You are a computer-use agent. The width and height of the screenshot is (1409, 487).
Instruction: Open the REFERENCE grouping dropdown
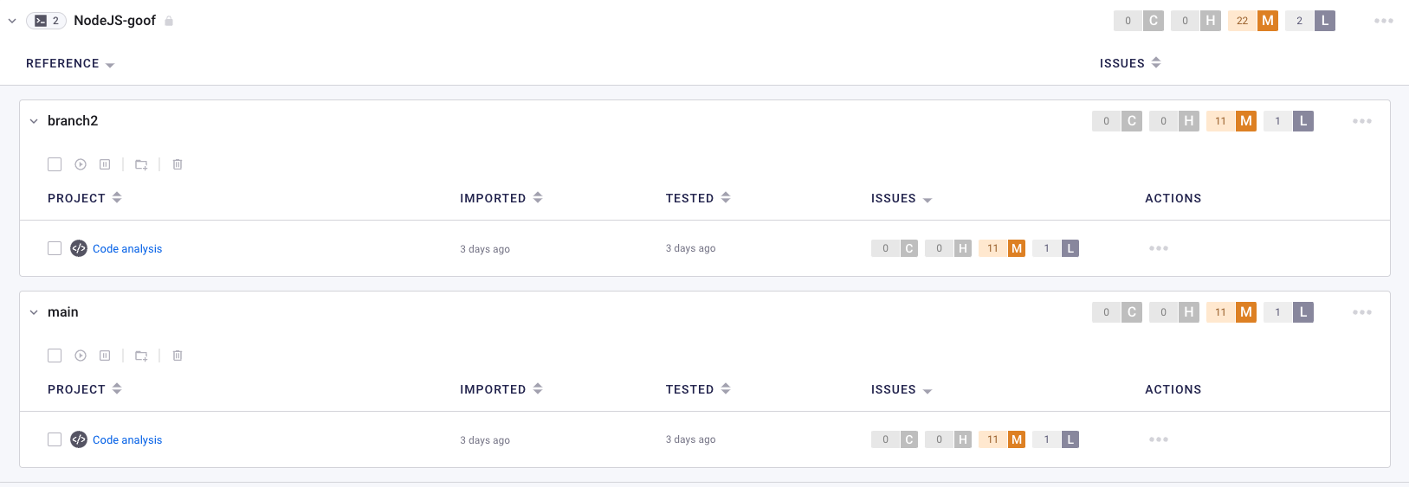(70, 64)
